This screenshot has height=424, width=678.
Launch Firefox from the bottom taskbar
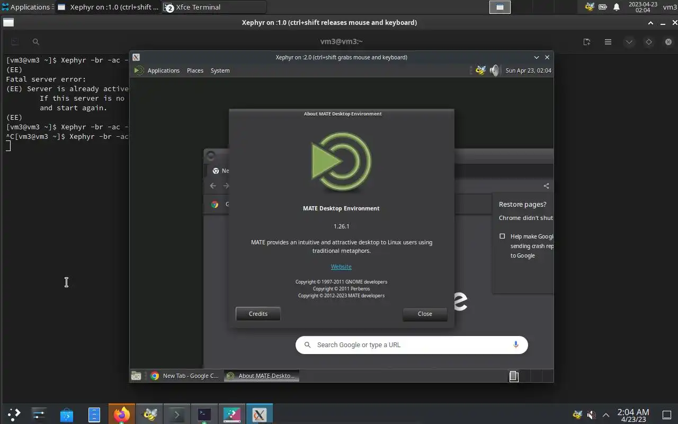[122, 414]
